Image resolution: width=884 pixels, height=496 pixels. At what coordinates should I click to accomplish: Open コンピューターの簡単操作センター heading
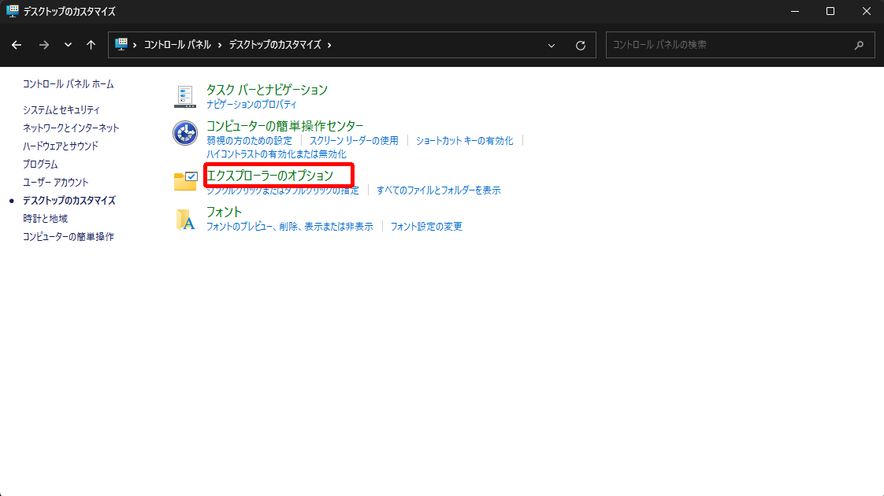[284, 126]
